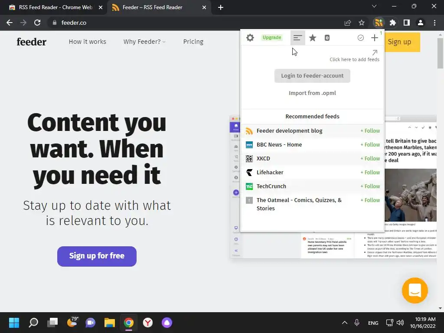Go back to previous page
The image size is (444, 333).
point(10,23)
